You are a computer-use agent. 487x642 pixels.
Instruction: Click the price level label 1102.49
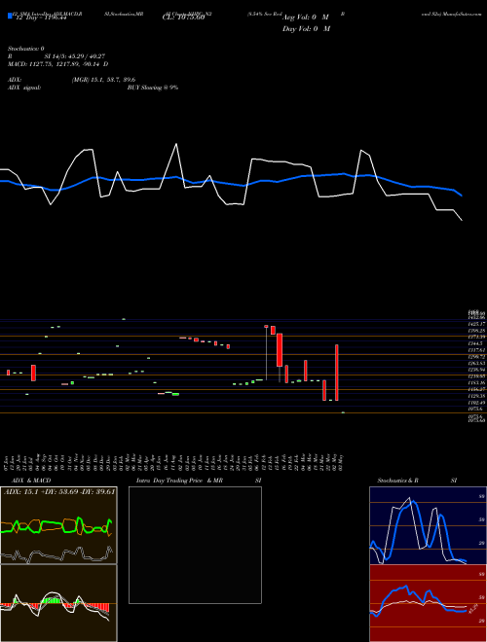click(x=477, y=403)
